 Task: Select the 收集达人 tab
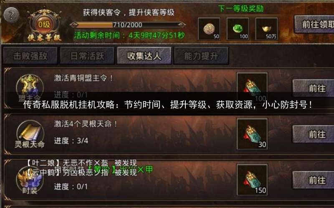[x=144, y=56]
